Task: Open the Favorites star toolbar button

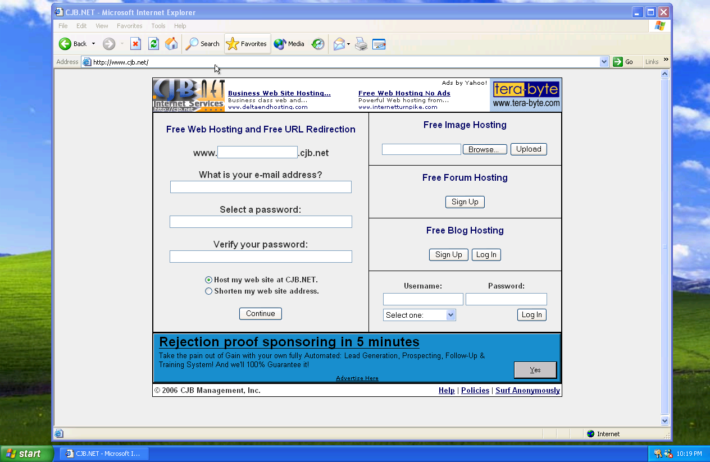Action: click(247, 44)
